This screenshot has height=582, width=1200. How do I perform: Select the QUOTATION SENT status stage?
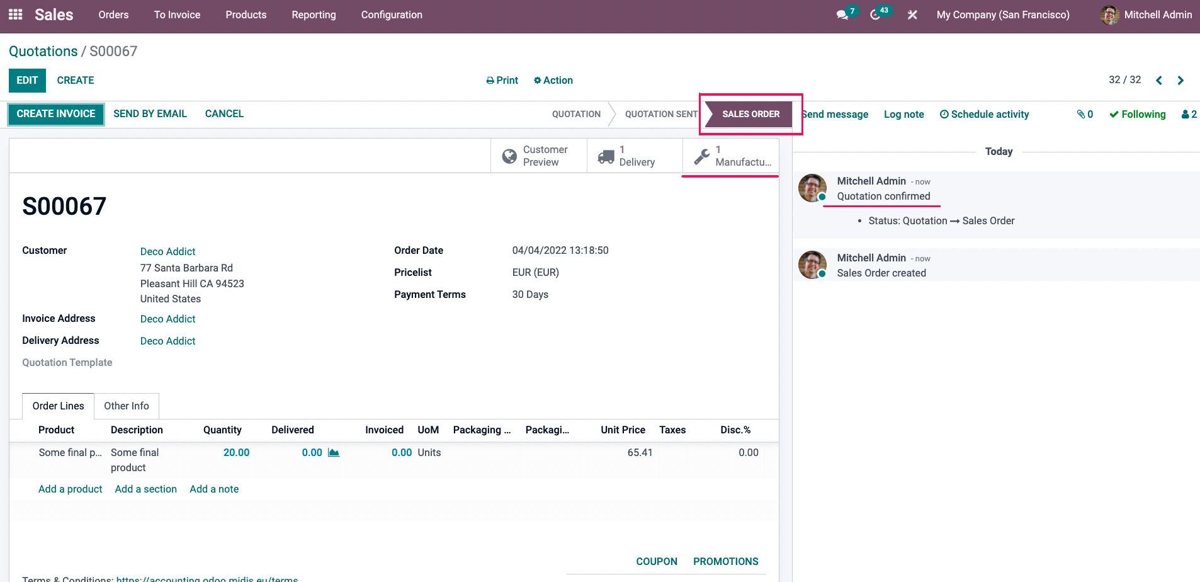661,114
